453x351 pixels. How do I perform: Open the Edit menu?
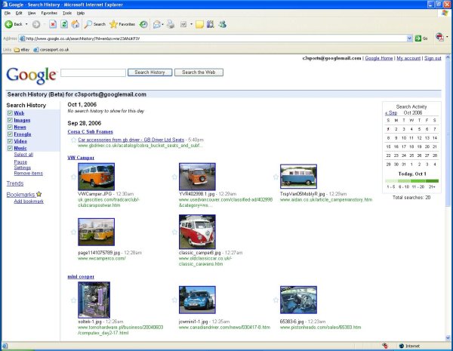[x=19, y=13]
